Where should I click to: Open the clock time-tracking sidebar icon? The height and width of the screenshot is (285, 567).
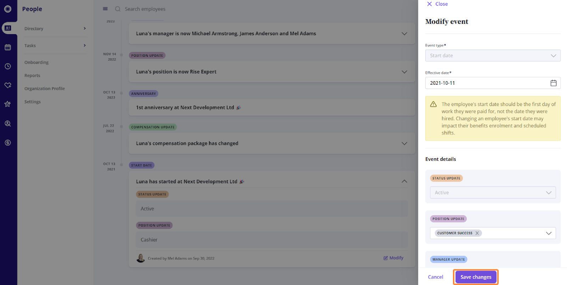click(8, 66)
